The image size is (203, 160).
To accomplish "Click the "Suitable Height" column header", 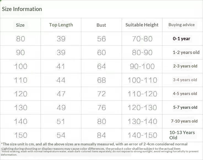I will (x=142, y=25).
